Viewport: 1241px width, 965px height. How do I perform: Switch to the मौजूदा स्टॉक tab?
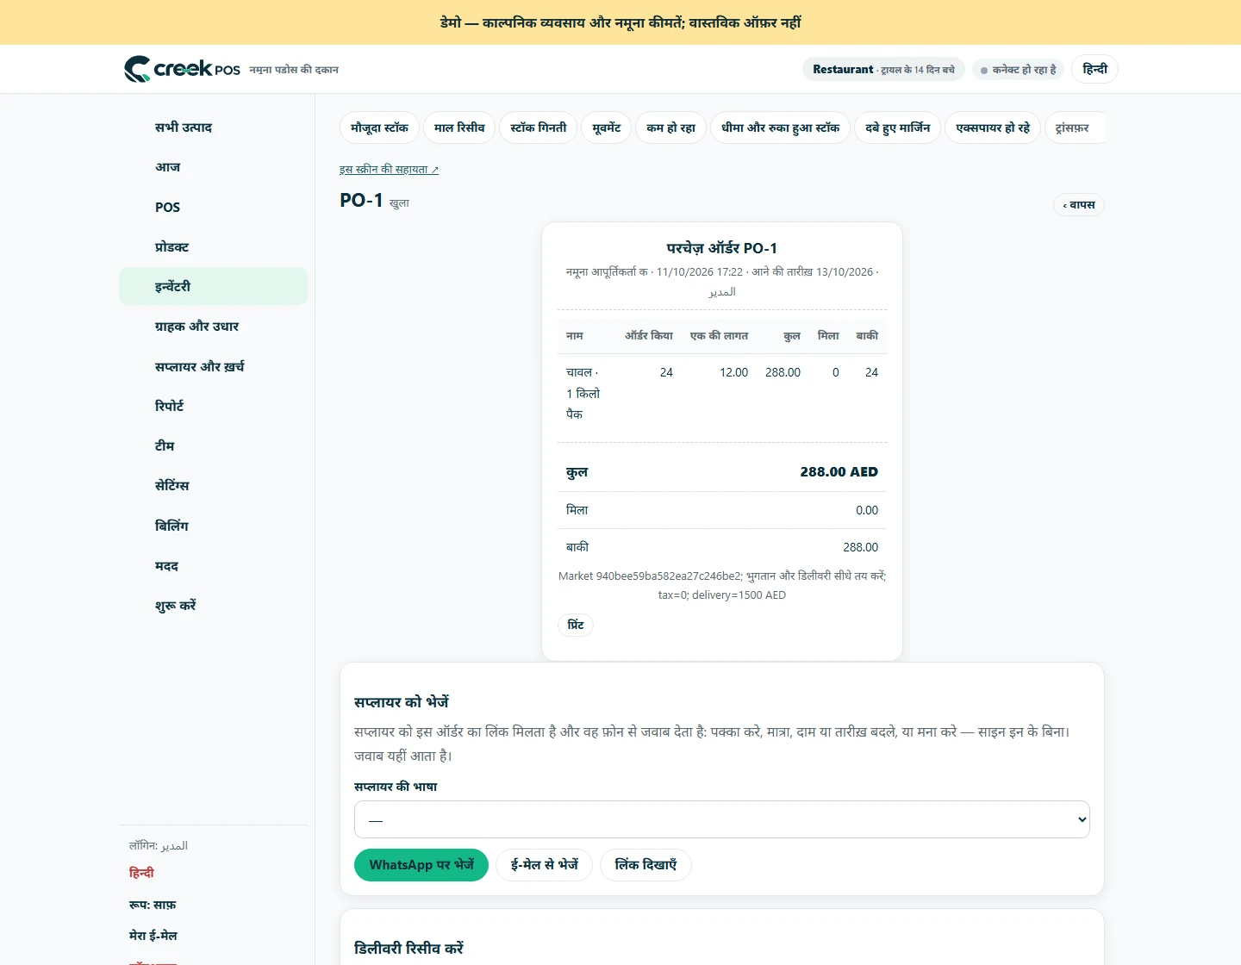coord(379,128)
